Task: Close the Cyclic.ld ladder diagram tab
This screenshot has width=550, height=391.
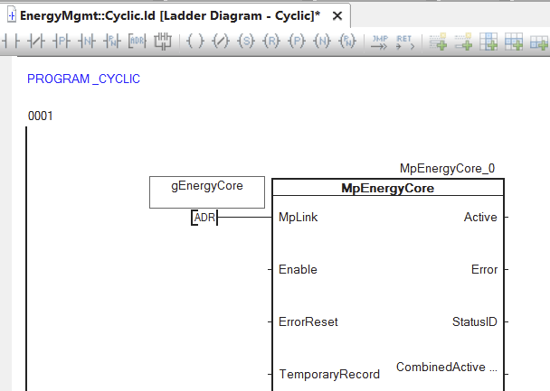Action: tap(337, 16)
